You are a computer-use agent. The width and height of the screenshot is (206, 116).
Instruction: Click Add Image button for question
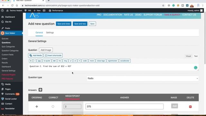click(46, 50)
